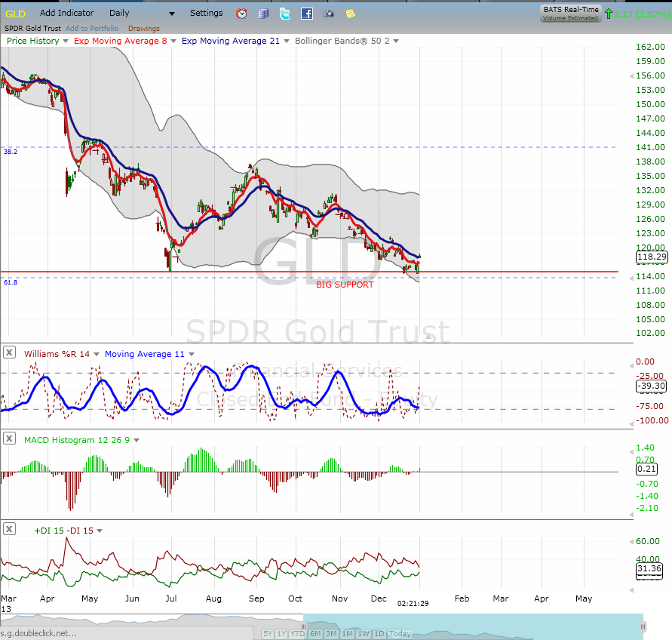The width and height of the screenshot is (672, 640).
Task: Click the 2.17 (1.87%) price change text
Action: (x=642, y=14)
